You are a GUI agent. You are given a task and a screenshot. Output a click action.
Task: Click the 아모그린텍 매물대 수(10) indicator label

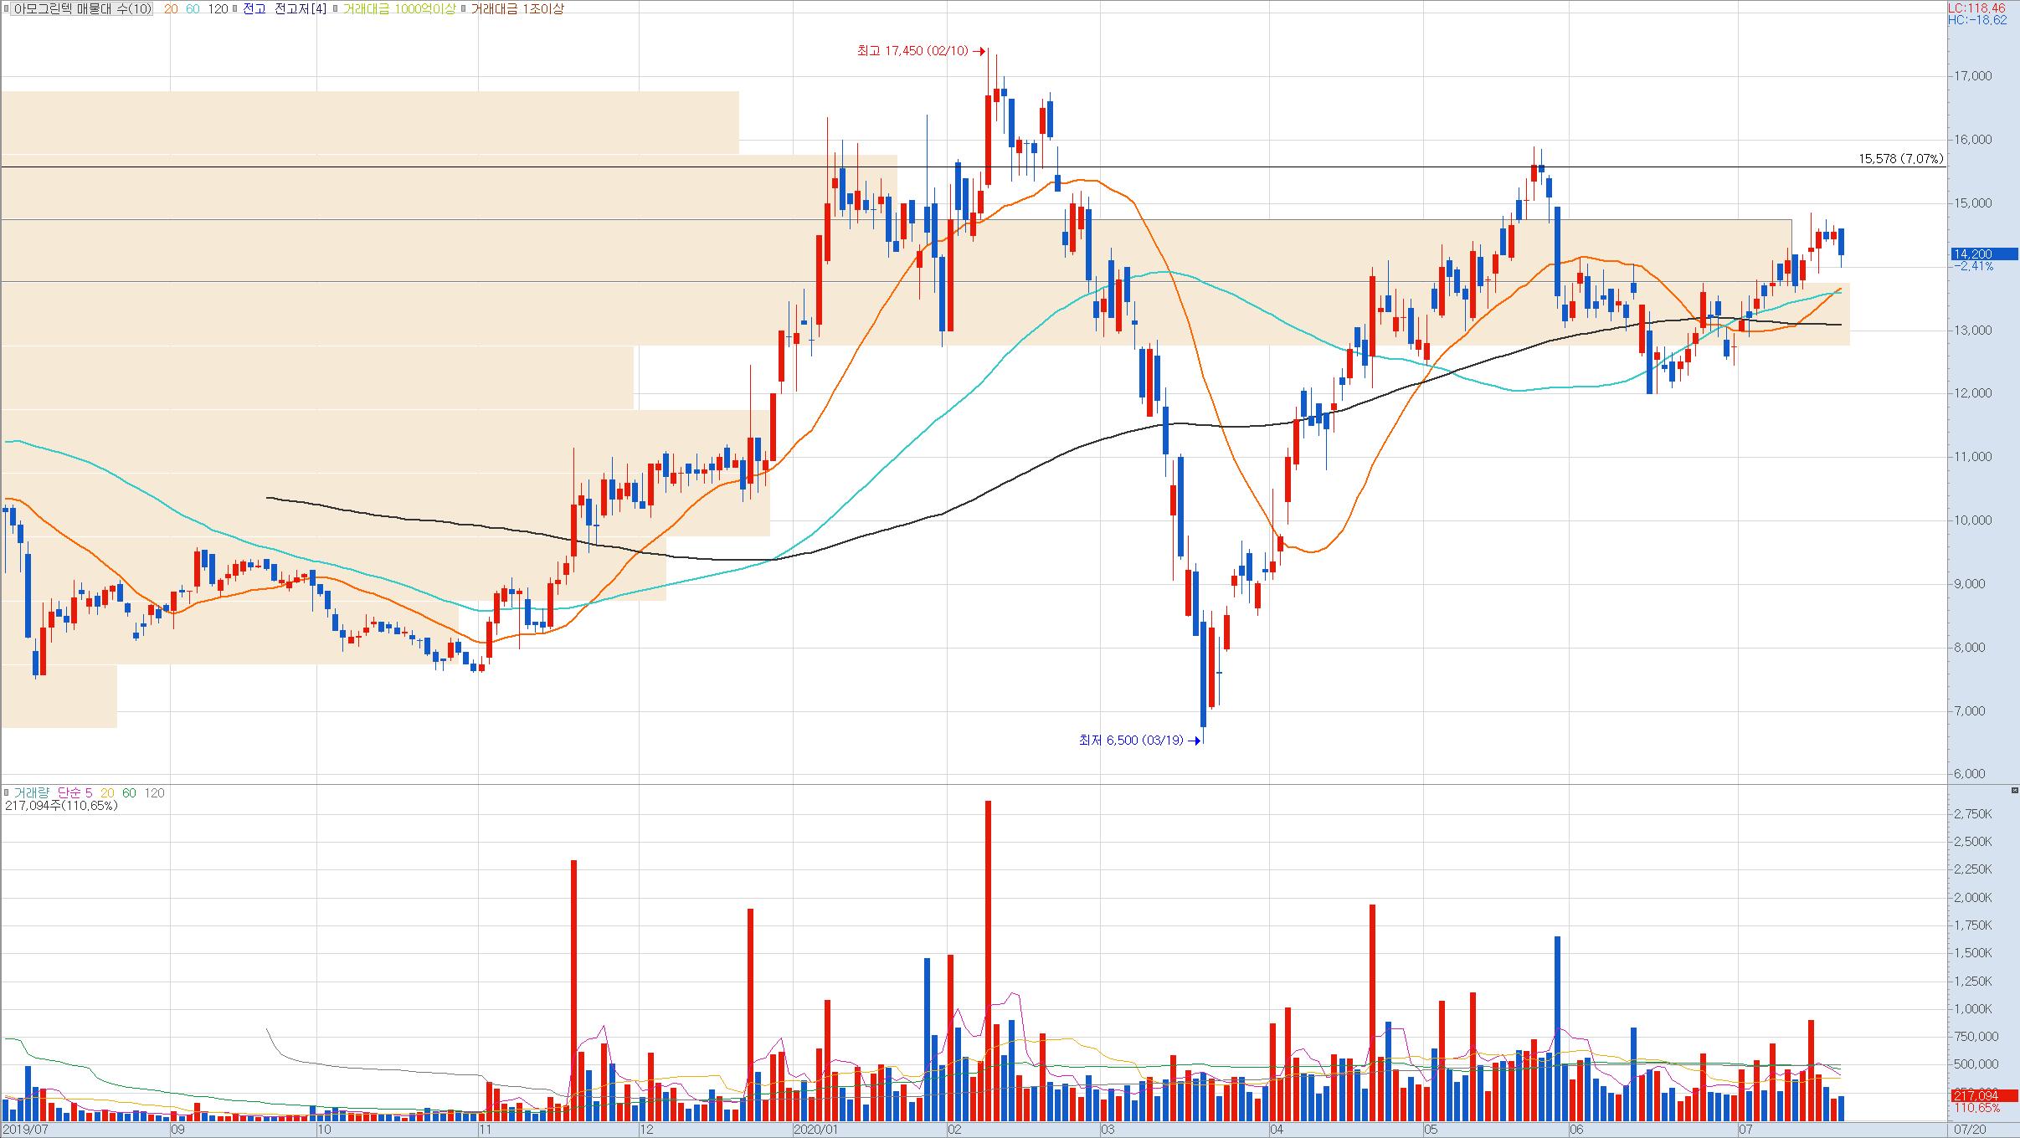tap(82, 8)
